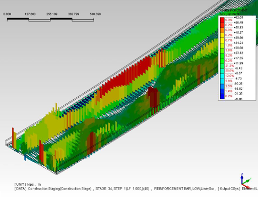
Task: Click the yellow-green swatch beside 1.8%
Action: pos(222,45)
